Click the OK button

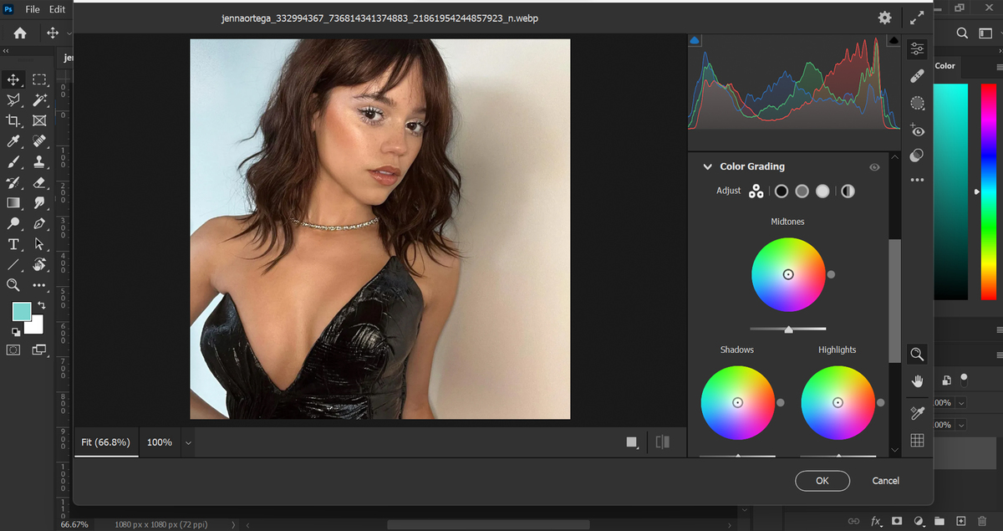[822, 481]
